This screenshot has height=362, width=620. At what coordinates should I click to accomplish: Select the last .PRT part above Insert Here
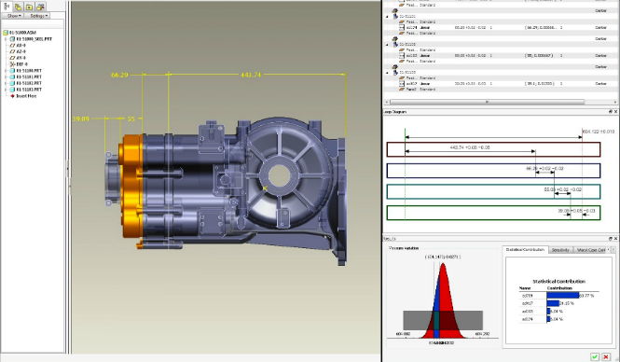(25, 90)
